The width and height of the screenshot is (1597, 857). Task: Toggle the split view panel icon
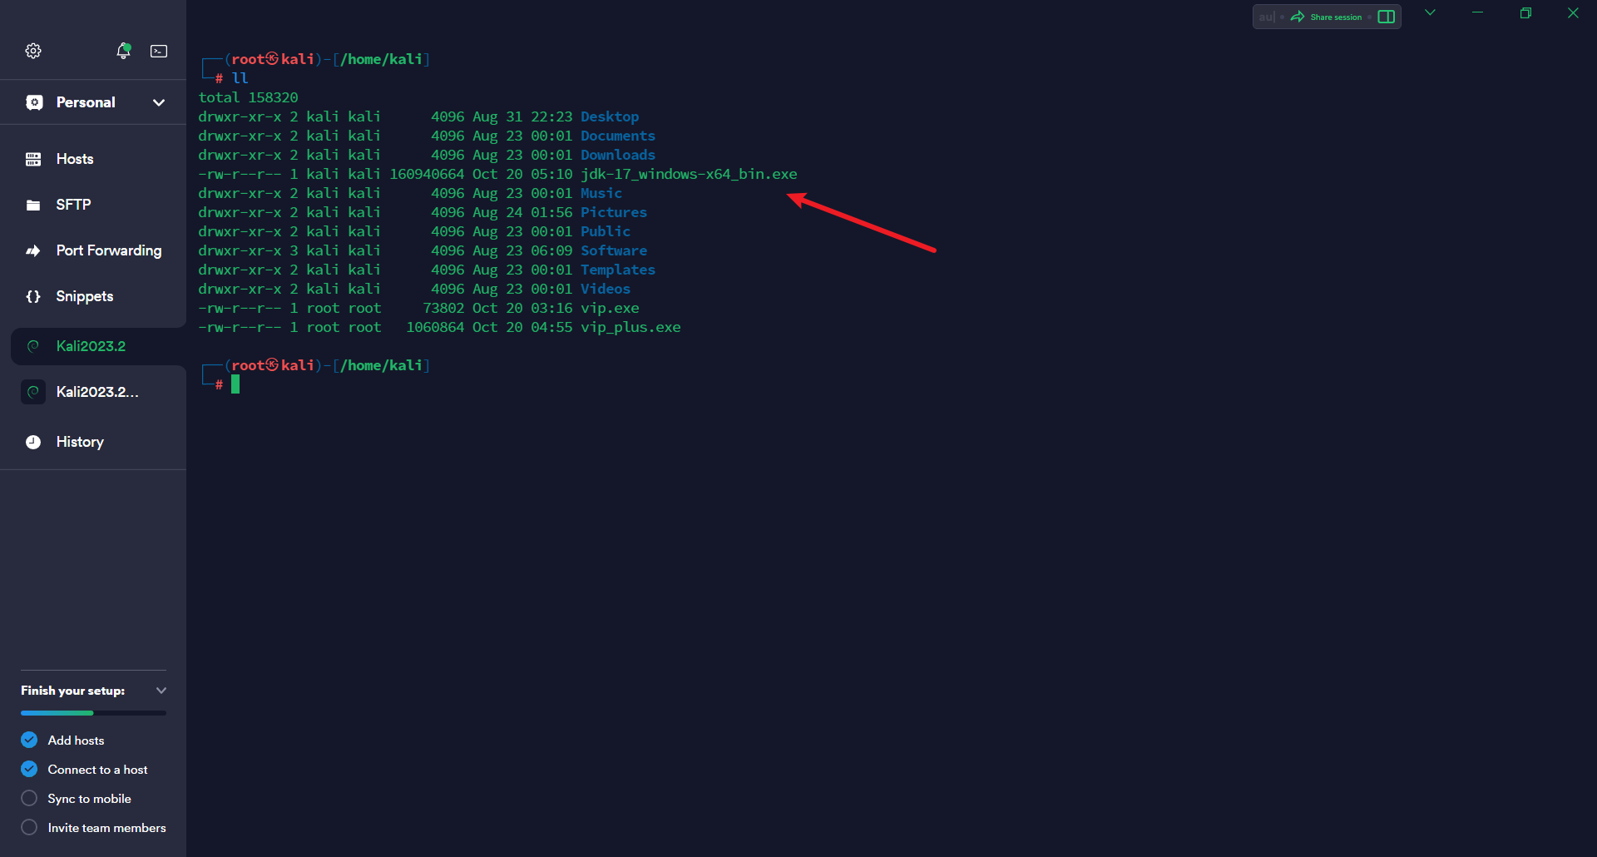[1386, 17]
